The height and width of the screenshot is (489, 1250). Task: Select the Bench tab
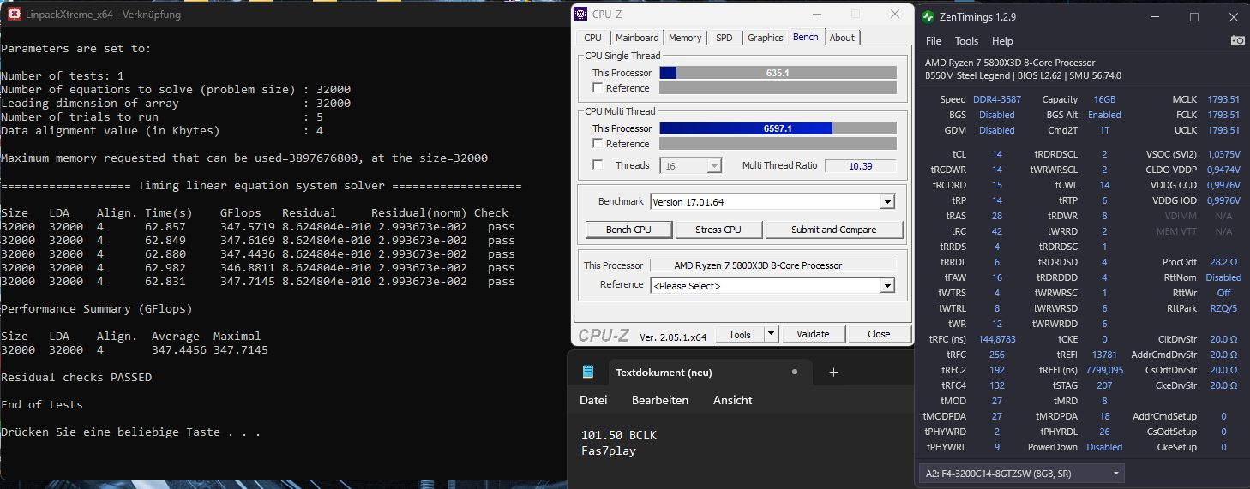(806, 37)
